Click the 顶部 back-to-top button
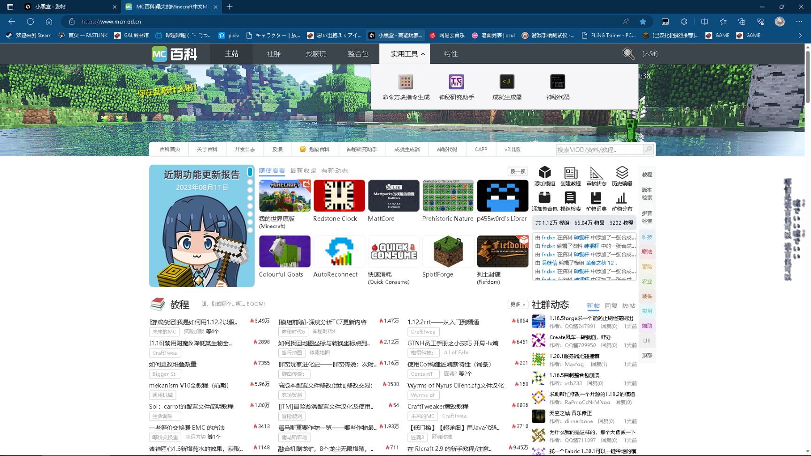Viewport: 811px width, 456px height. point(647,355)
